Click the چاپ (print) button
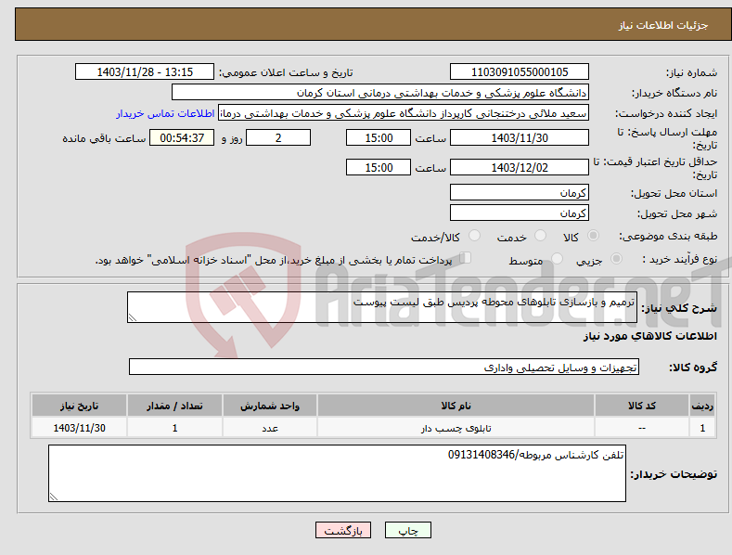This screenshot has height=555, width=732. pyautogui.click(x=407, y=530)
